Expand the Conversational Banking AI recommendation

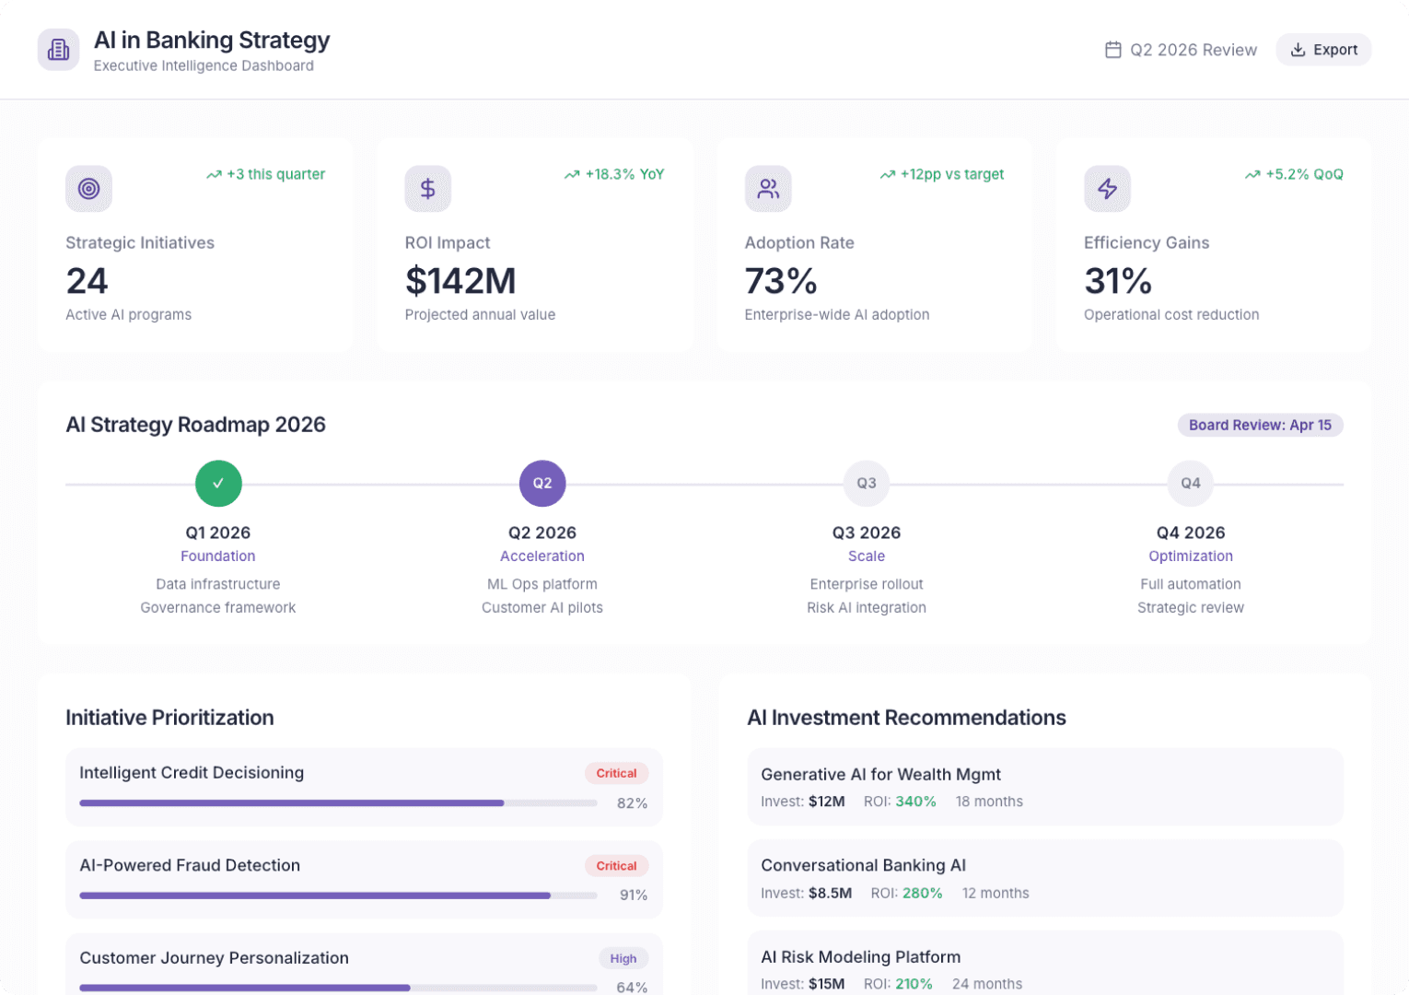point(1044,878)
